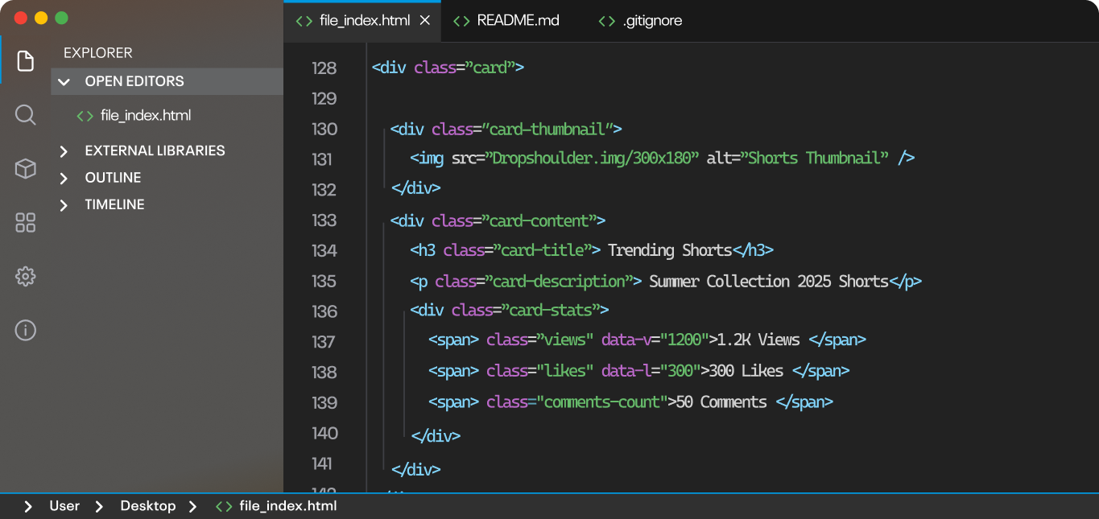This screenshot has height=519, width=1099.
Task: Open the Settings gear icon in sidebar
Action: point(26,277)
